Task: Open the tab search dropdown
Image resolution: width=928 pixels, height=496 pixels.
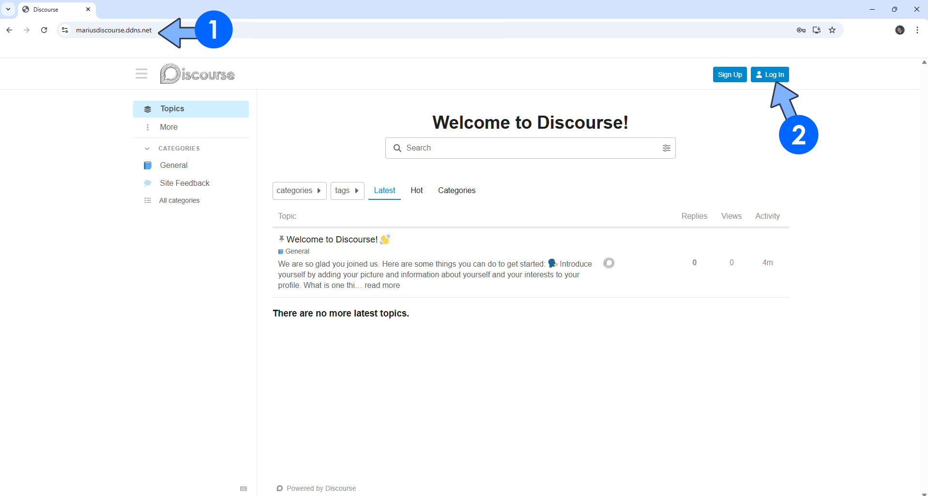Action: 8,9
